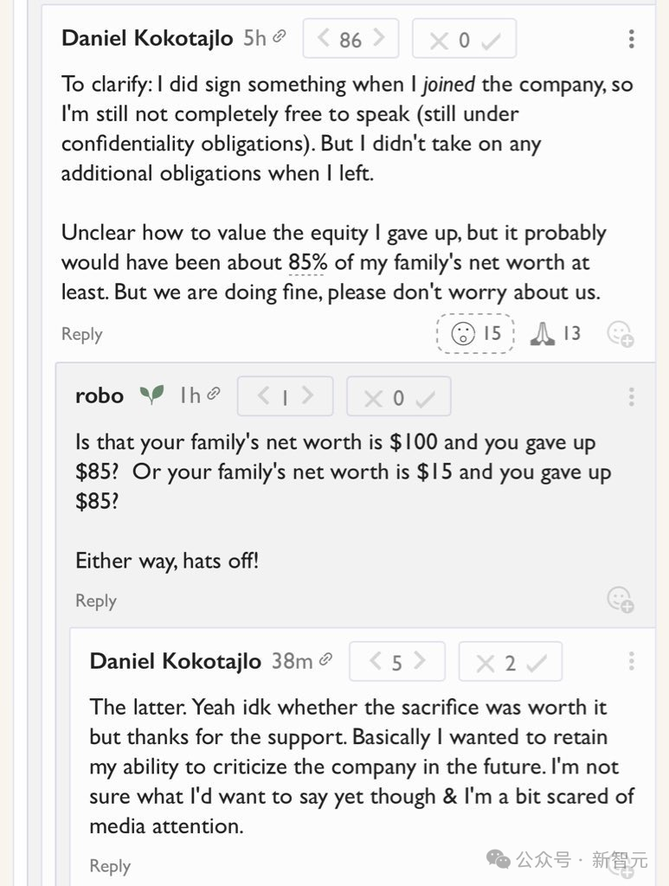Image resolution: width=669 pixels, height=886 pixels.
Task: Open Daniel Kokotajlo profile from 38m reply
Action: [x=175, y=662]
